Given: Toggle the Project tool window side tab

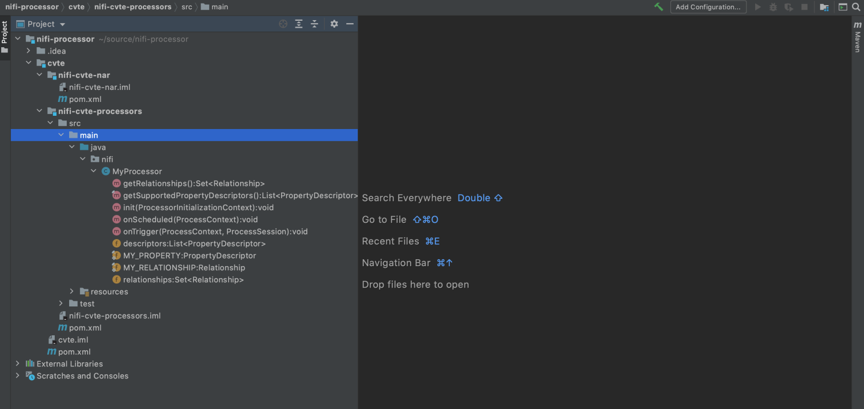Looking at the screenshot, I should (5, 37).
